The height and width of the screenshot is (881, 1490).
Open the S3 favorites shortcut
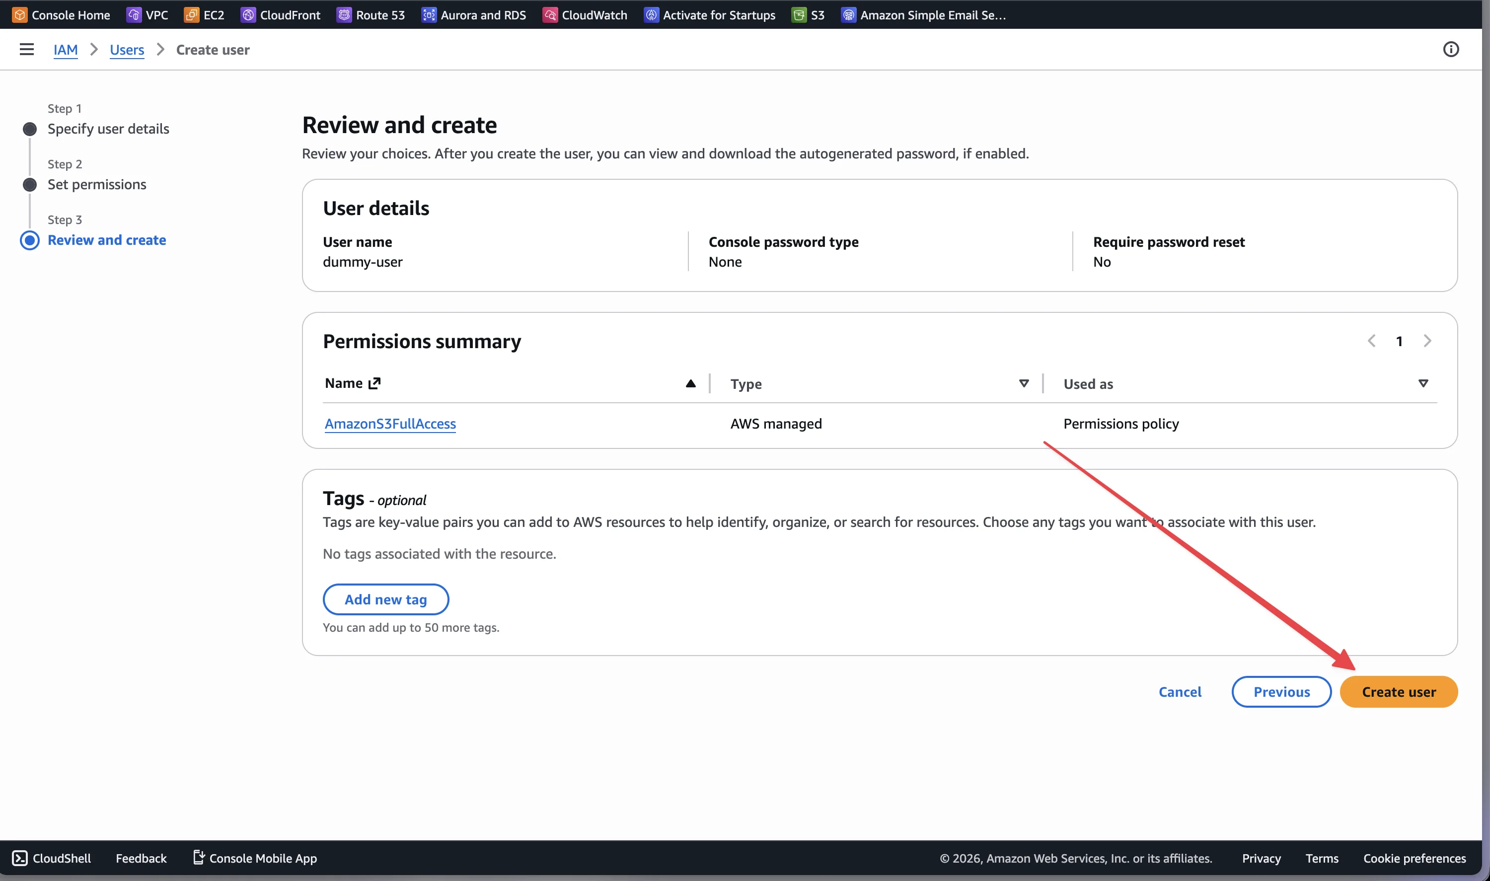pos(807,15)
